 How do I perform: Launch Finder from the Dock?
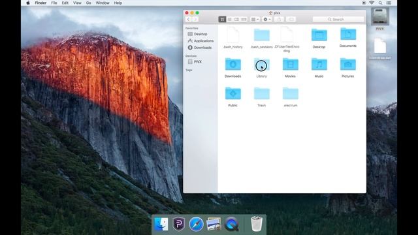click(x=161, y=224)
